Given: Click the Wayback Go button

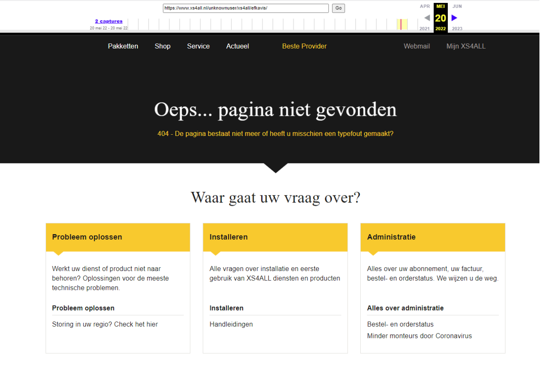Looking at the screenshot, I should (x=339, y=8).
